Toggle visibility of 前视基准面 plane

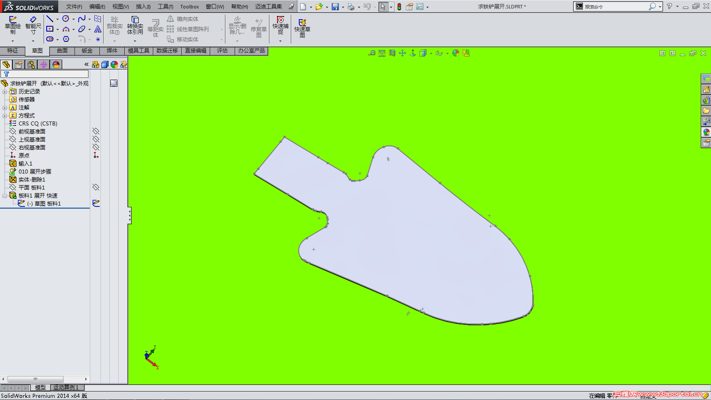pyautogui.click(x=96, y=131)
